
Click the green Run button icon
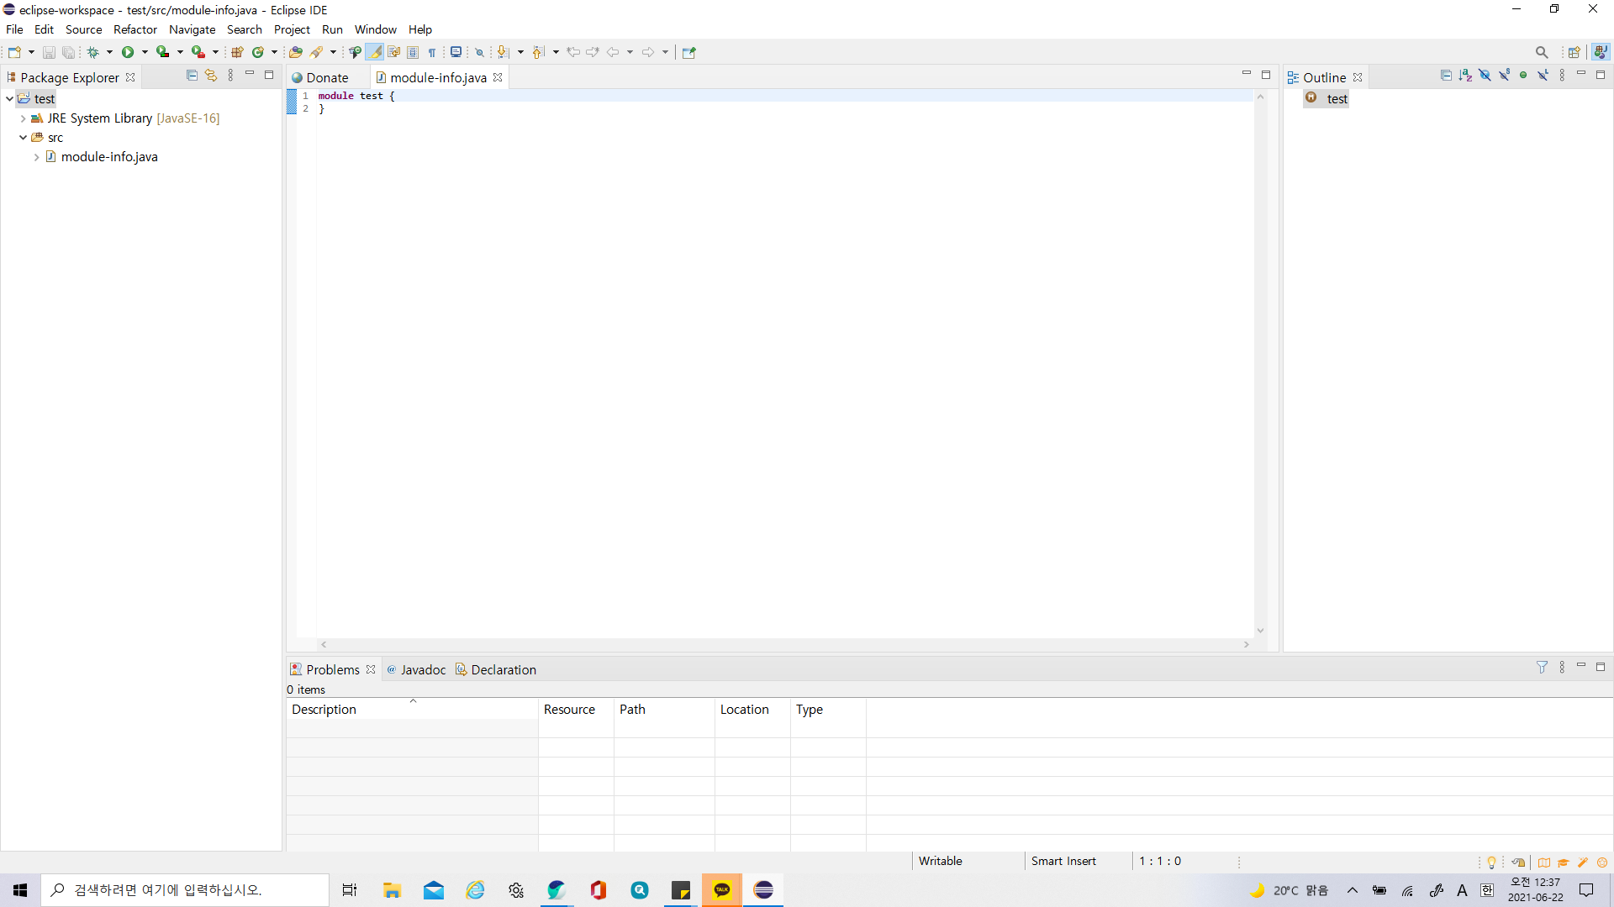point(128,52)
